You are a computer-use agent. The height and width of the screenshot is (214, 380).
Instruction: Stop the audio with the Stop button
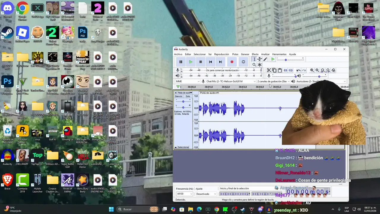coord(200,62)
